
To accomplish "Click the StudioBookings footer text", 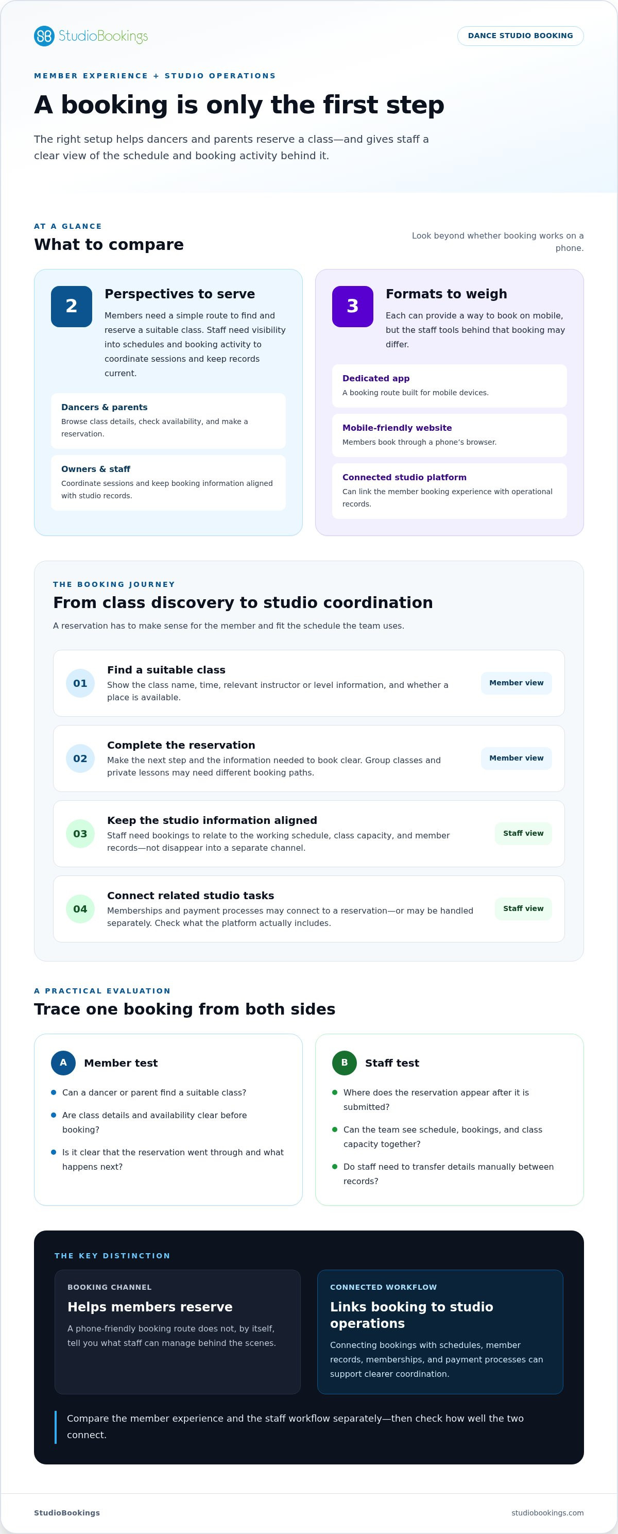I will [x=66, y=1513].
